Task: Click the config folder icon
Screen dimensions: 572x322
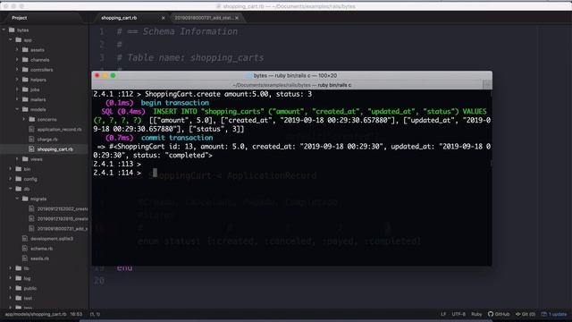Action: 19,179
